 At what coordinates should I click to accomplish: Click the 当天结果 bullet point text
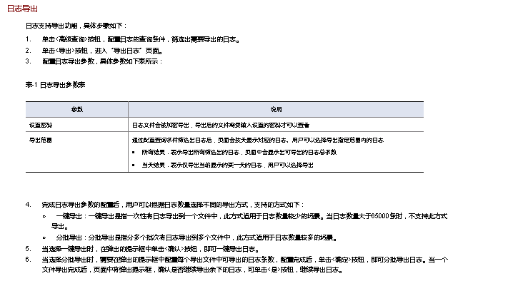coord(227,165)
